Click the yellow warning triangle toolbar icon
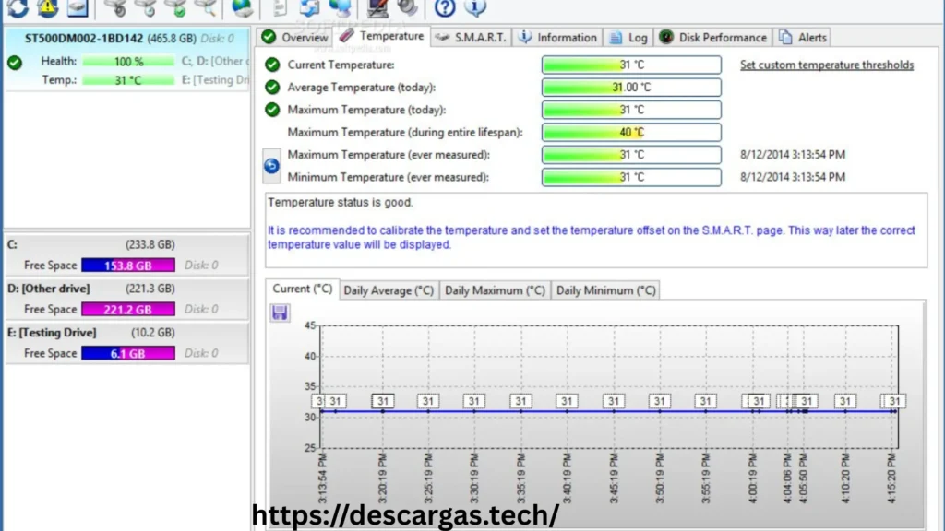945x531 pixels. tap(48, 7)
